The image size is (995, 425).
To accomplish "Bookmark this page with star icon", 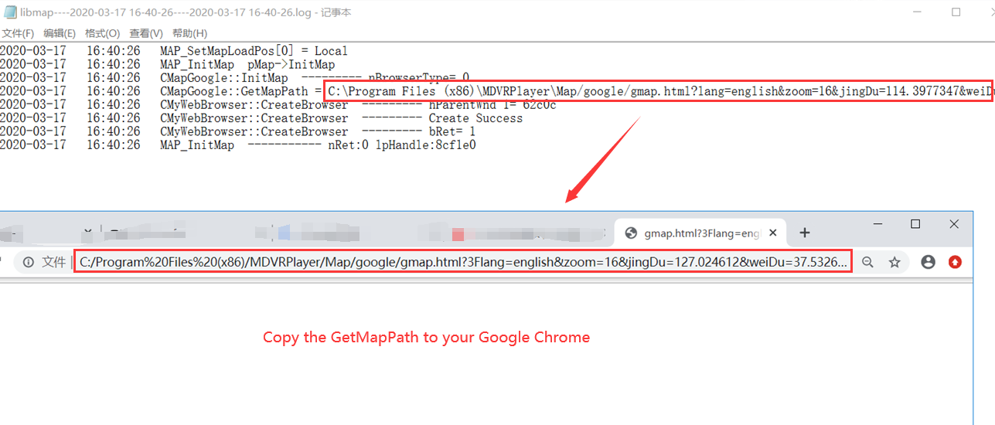I will click(894, 262).
